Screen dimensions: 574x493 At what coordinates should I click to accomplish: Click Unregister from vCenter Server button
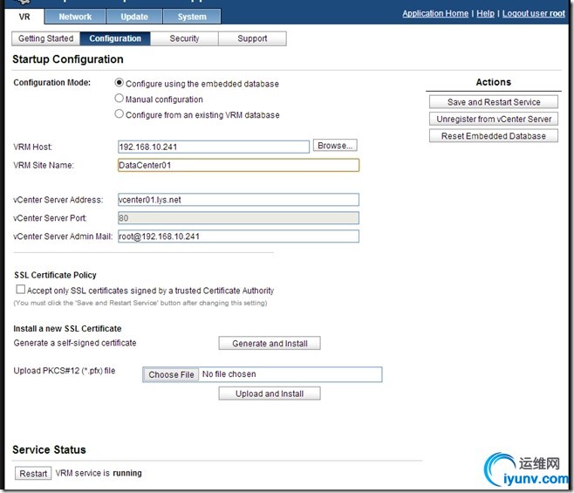tap(494, 119)
